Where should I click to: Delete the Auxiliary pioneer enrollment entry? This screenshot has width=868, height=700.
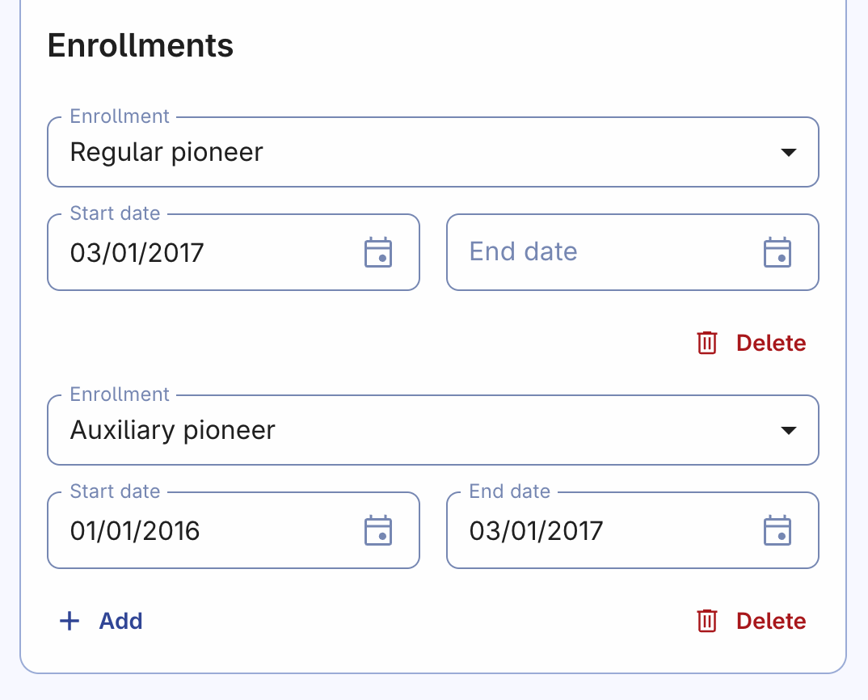point(770,621)
